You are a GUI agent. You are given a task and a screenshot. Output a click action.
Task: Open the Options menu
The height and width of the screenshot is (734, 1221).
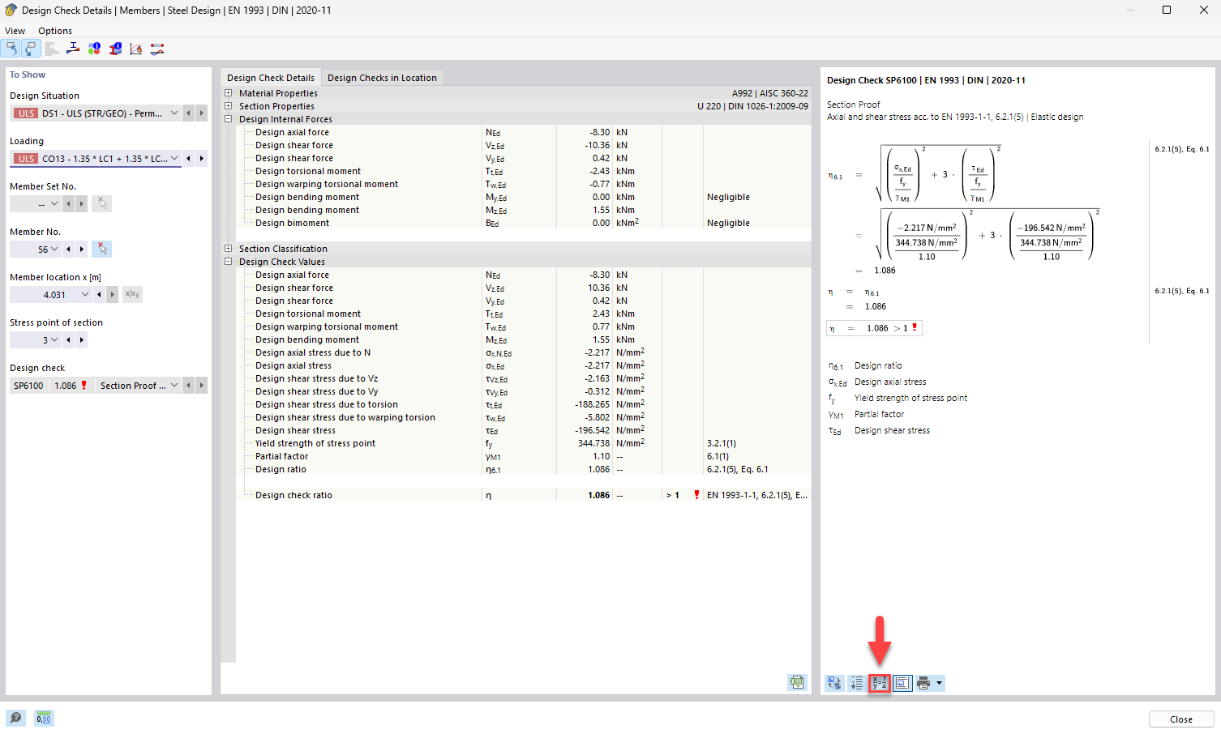(x=54, y=30)
